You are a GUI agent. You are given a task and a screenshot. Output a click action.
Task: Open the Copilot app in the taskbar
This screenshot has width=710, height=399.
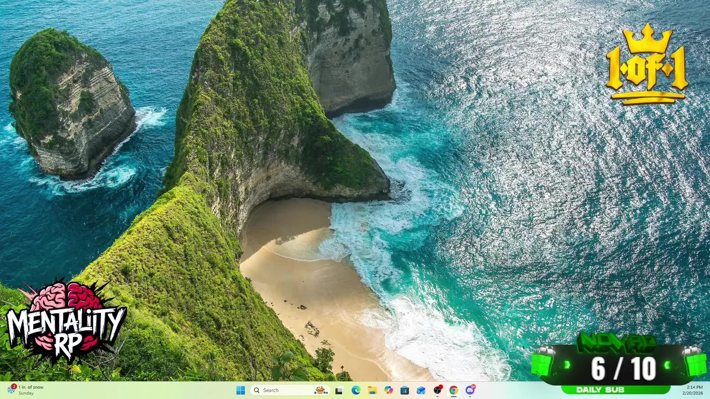pyautogui.click(x=388, y=390)
